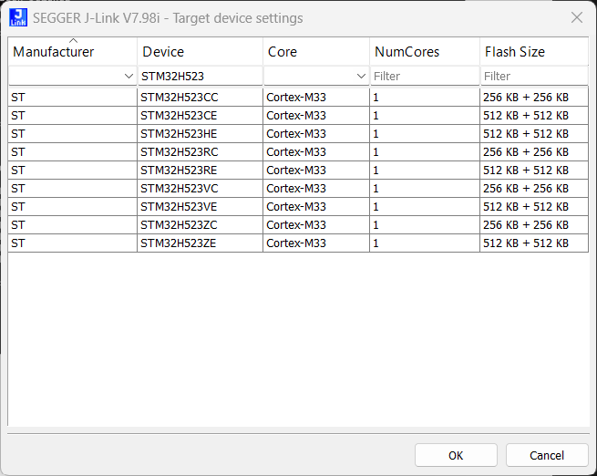Click the NumCores column header

point(425,52)
